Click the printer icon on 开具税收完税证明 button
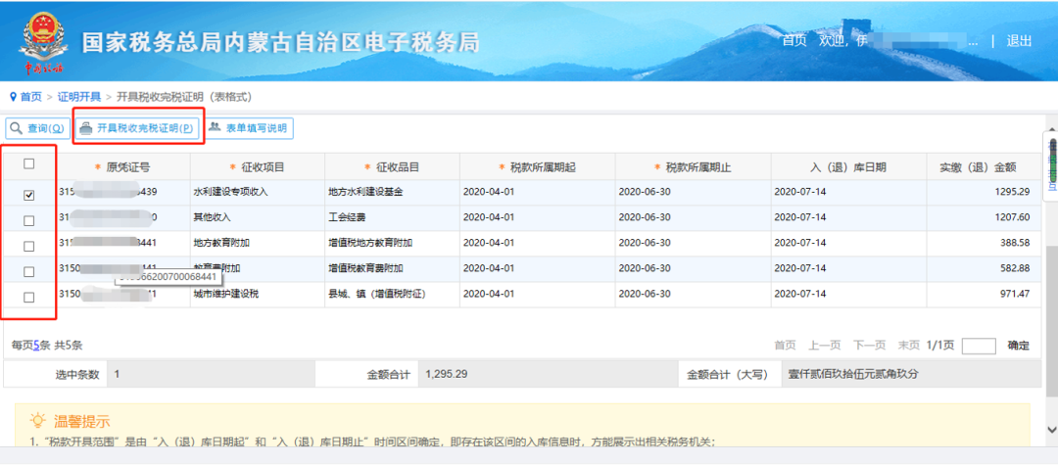This screenshot has height=465, width=1058. (x=85, y=128)
